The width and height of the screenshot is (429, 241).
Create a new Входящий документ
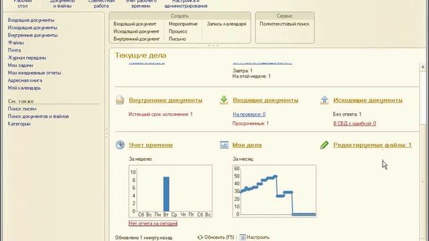pos(135,24)
